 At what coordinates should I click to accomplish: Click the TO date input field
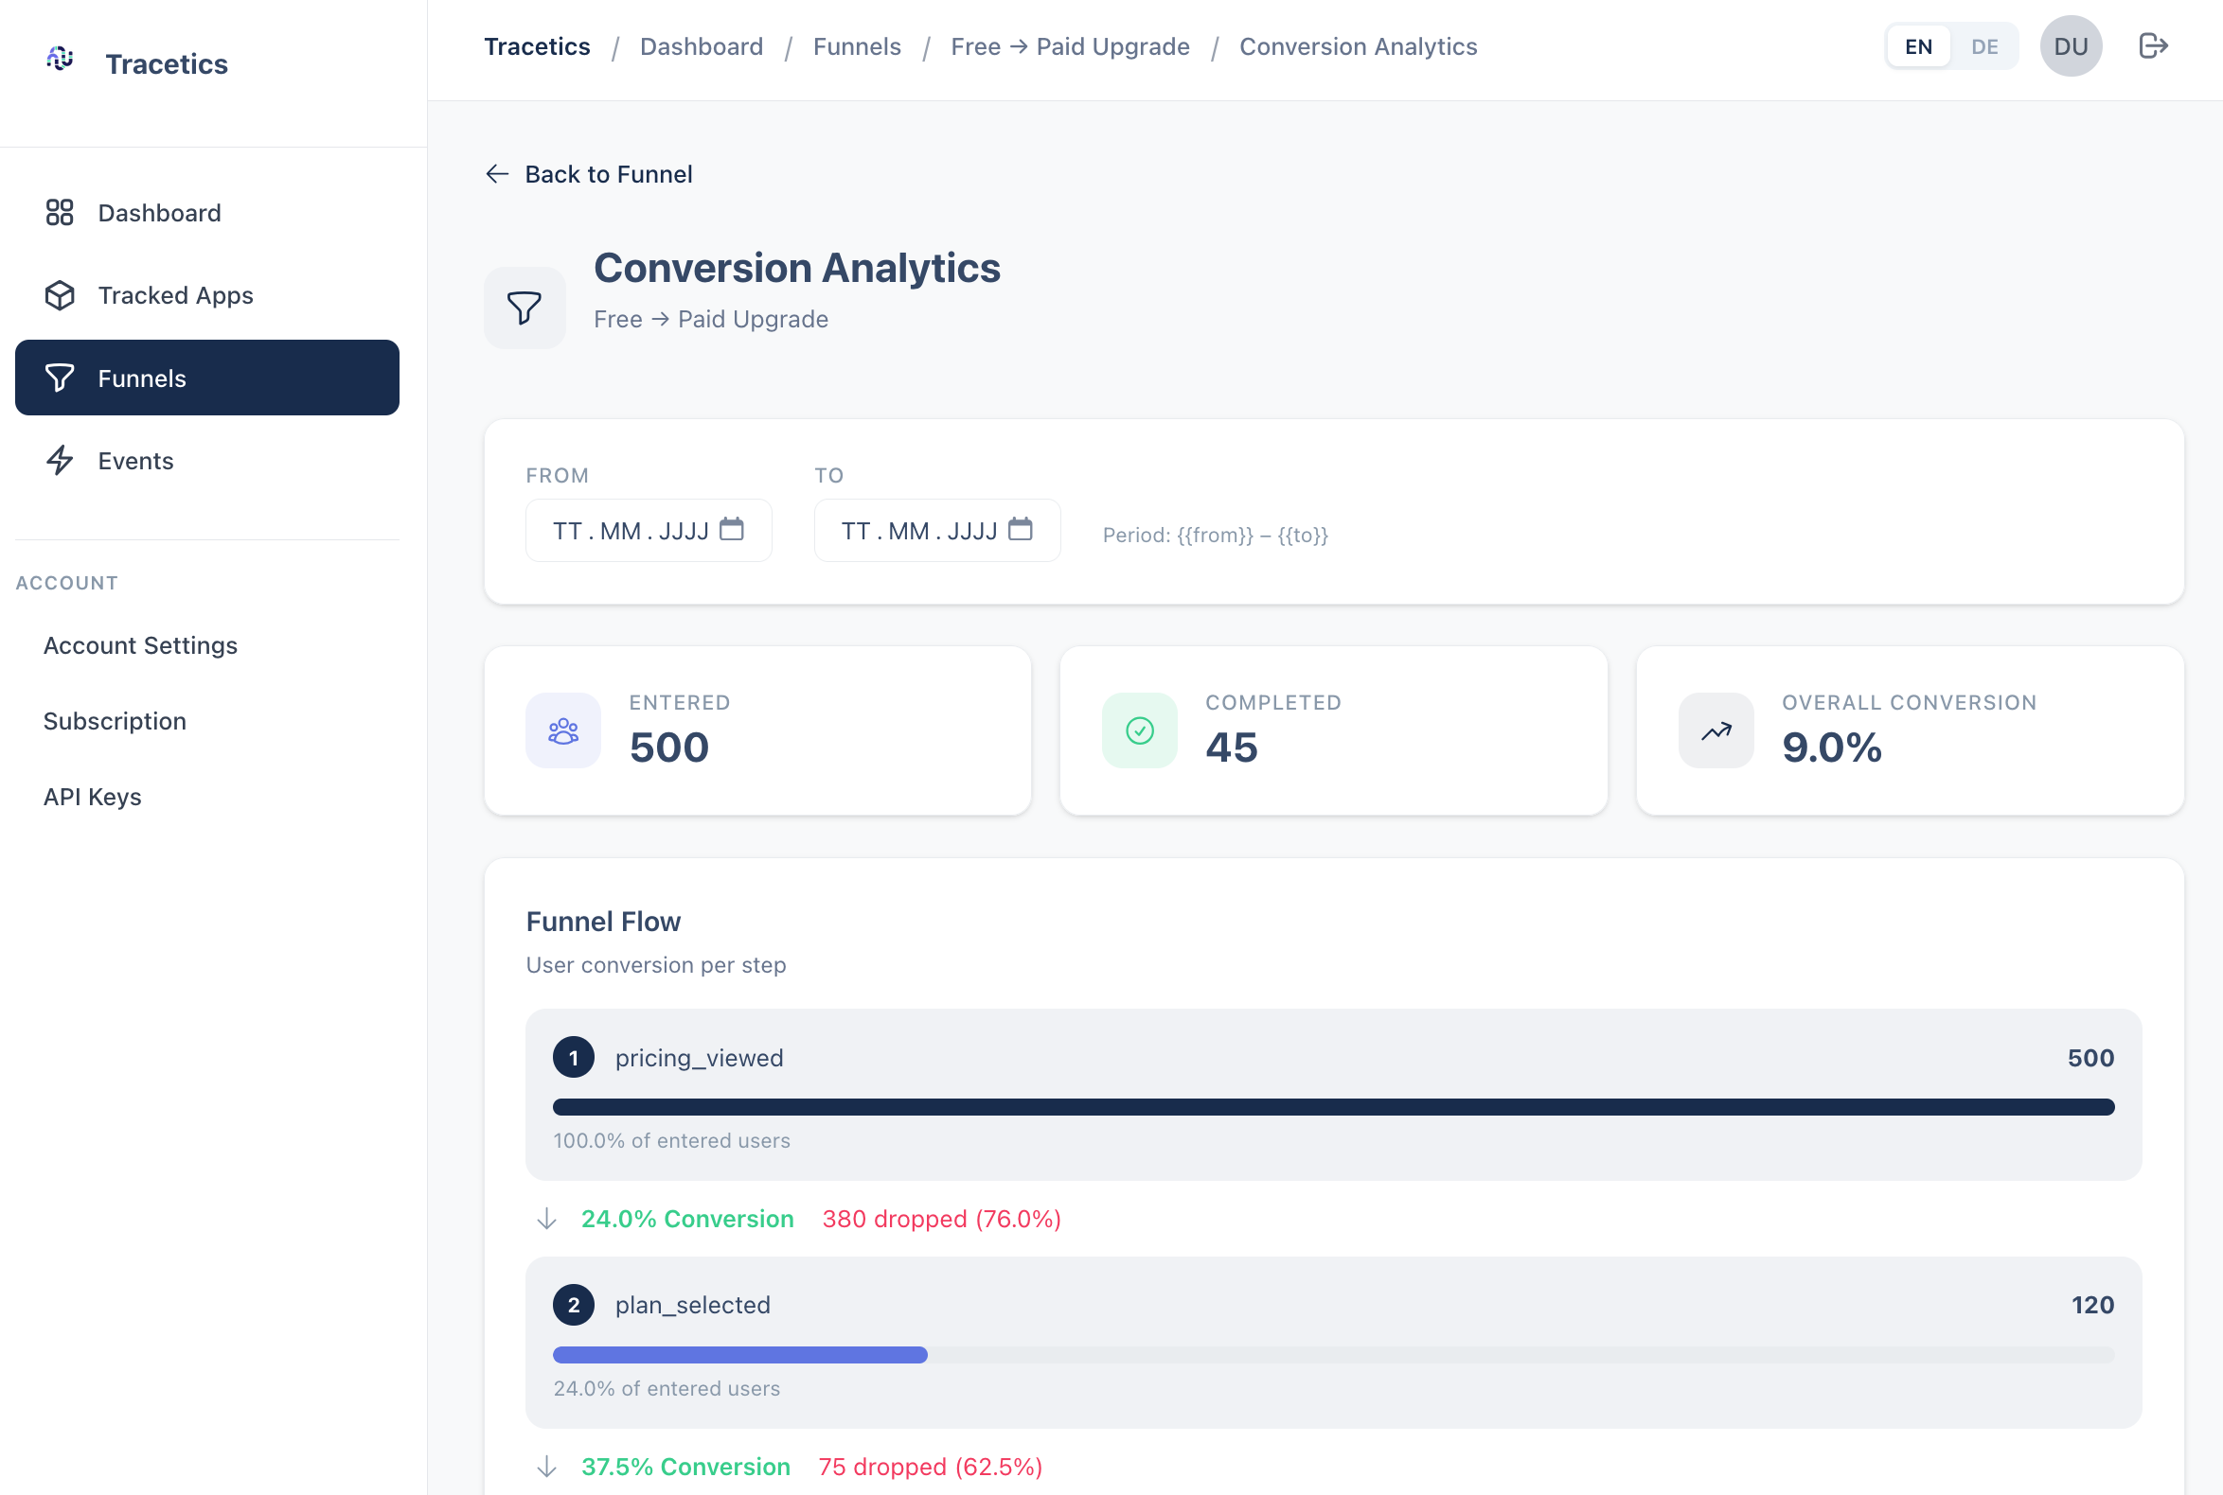937,530
